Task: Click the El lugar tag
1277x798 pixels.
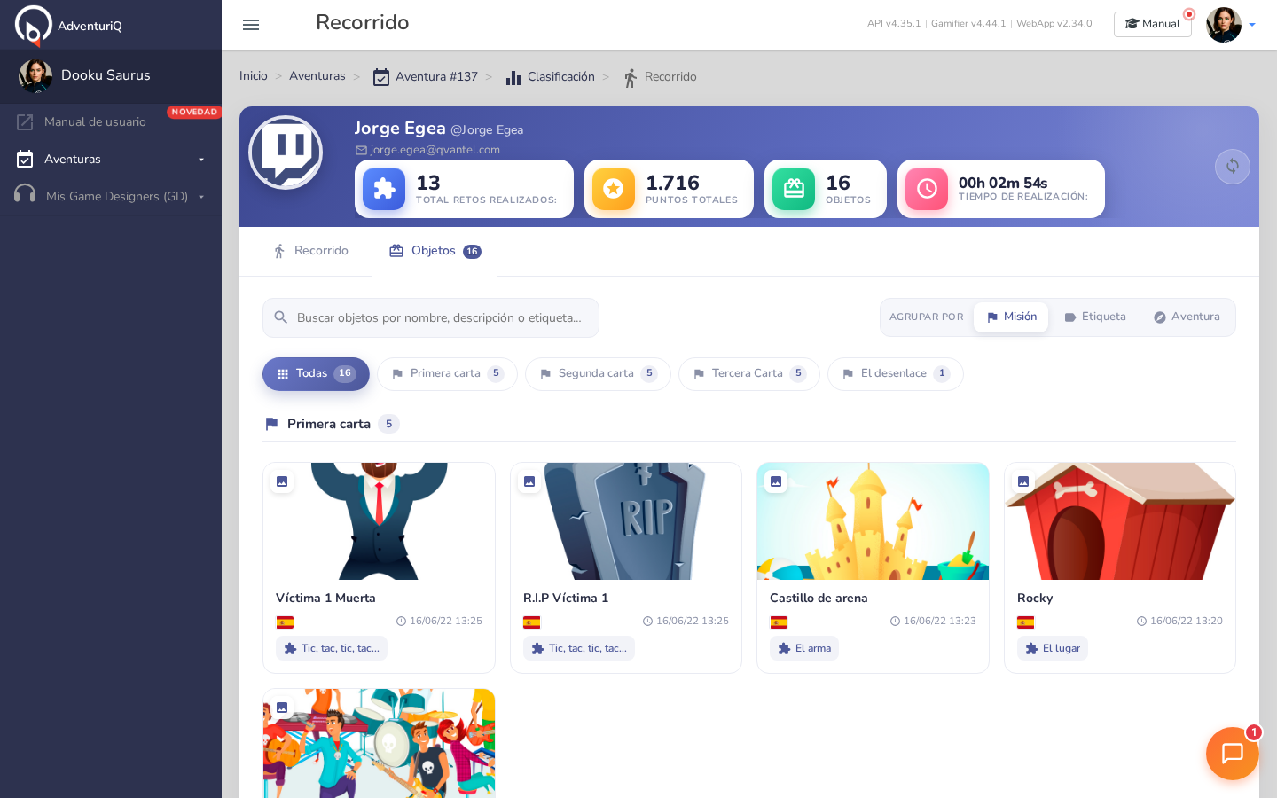Action: coord(1053,648)
